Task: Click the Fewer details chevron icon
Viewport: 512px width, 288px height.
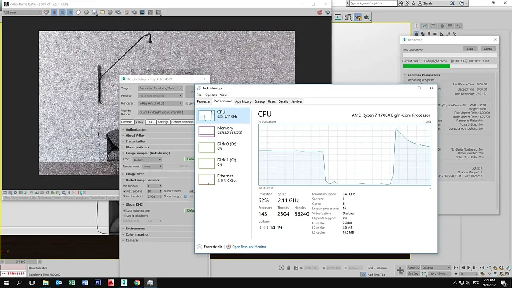Action: (200, 247)
